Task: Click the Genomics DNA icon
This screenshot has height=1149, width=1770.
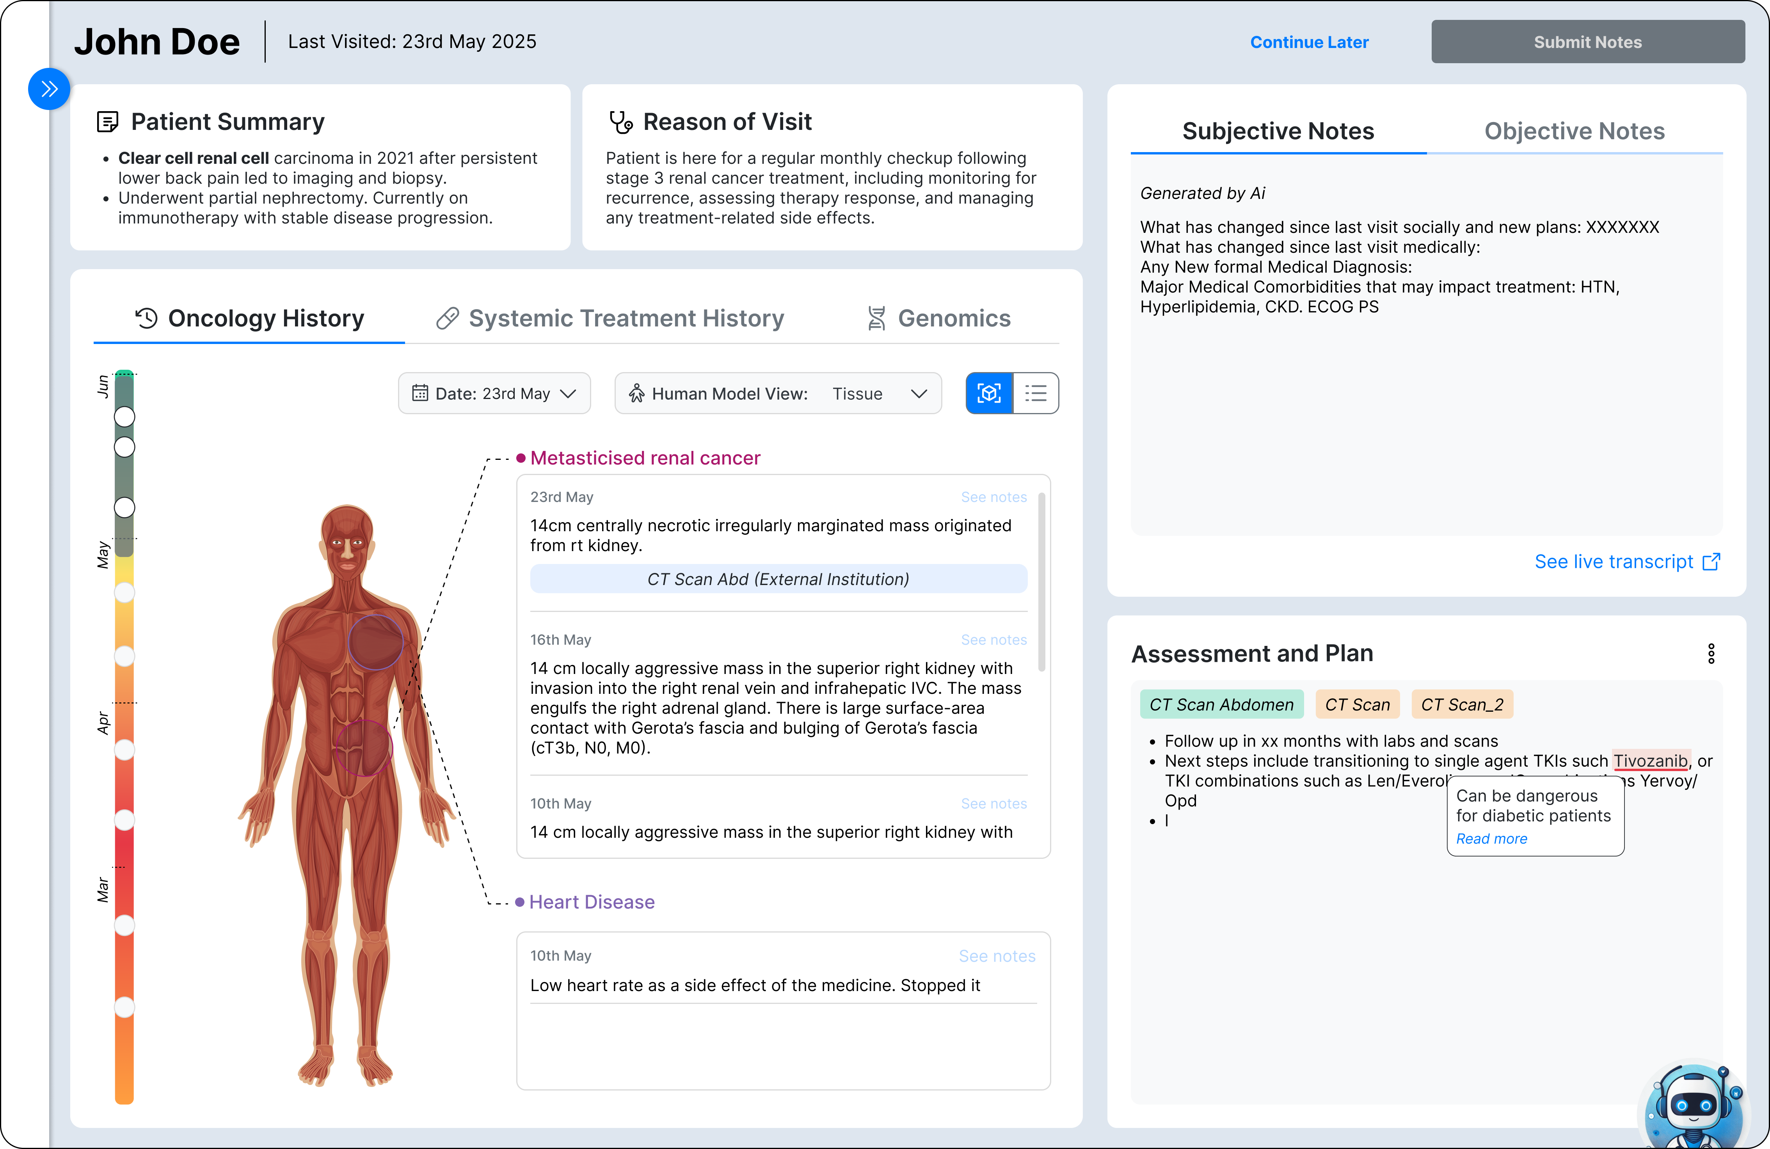Action: point(876,318)
